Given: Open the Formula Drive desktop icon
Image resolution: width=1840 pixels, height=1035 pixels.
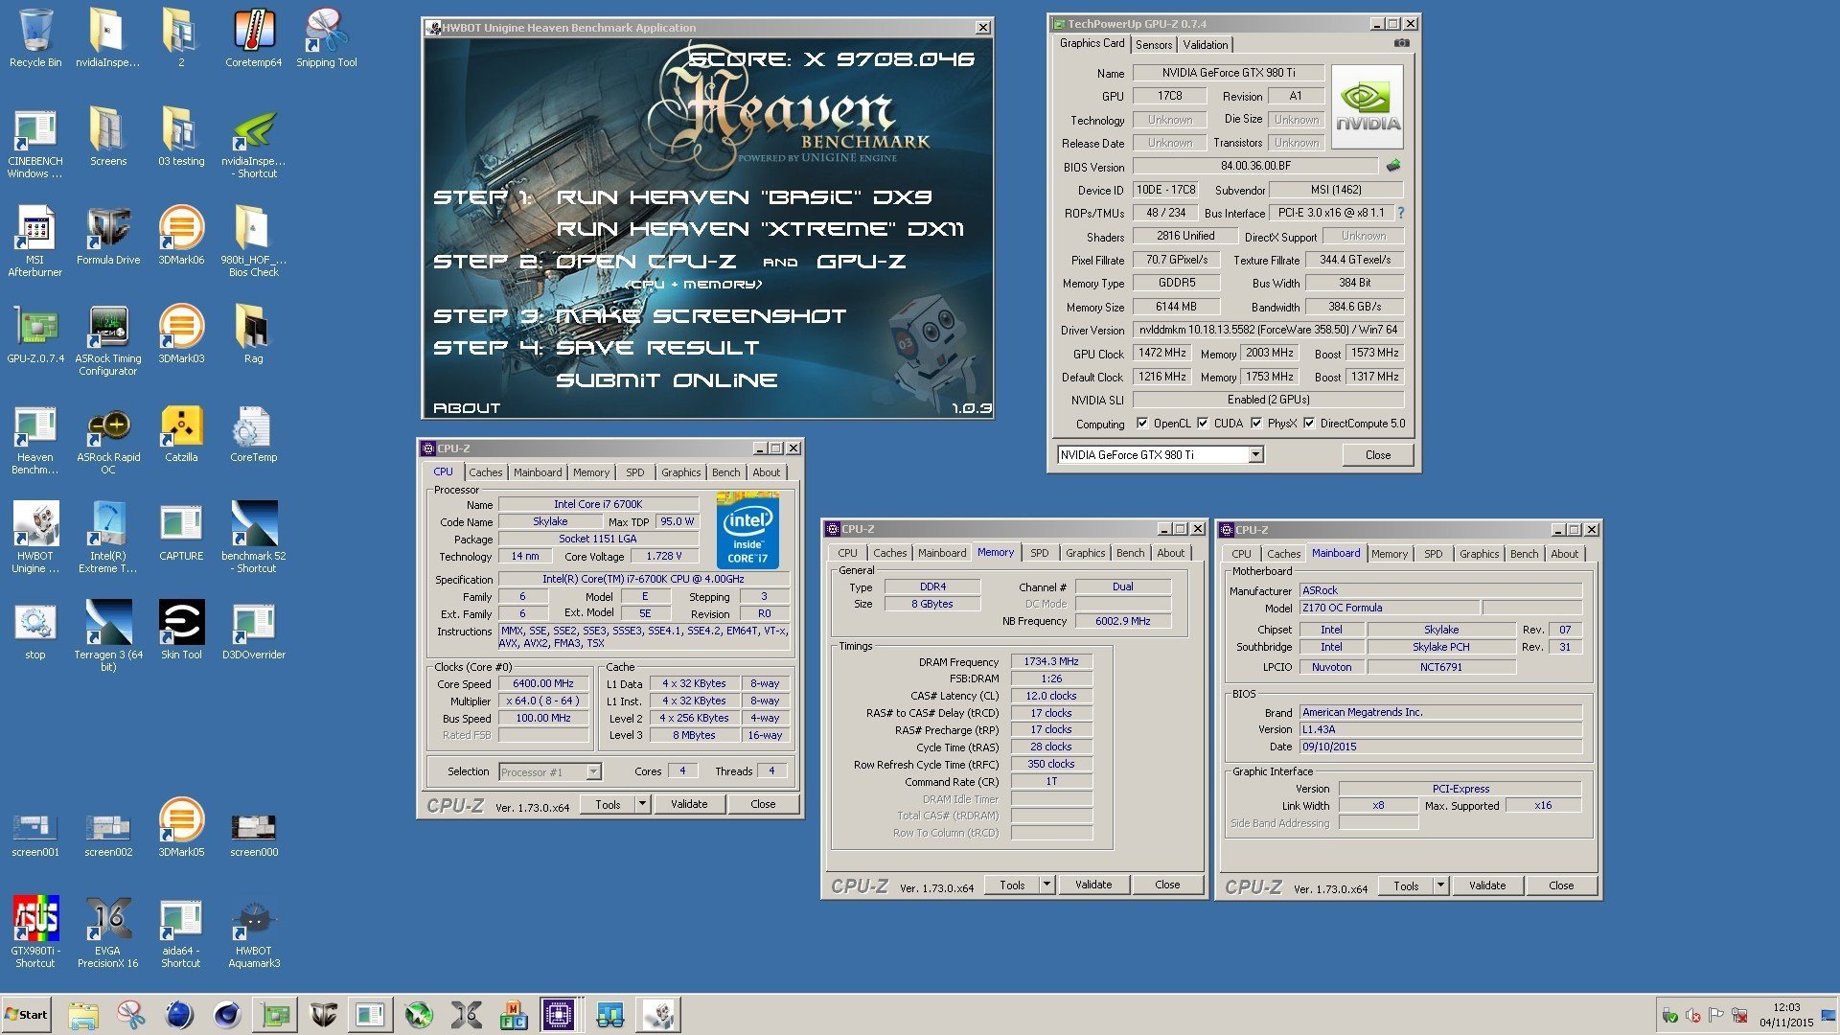Looking at the screenshot, I should [108, 237].
